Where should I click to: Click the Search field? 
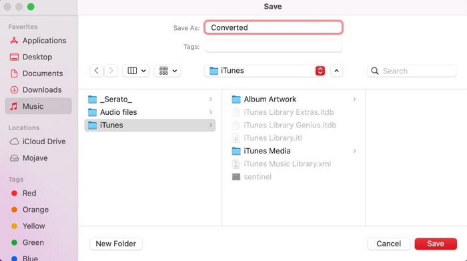(x=412, y=71)
